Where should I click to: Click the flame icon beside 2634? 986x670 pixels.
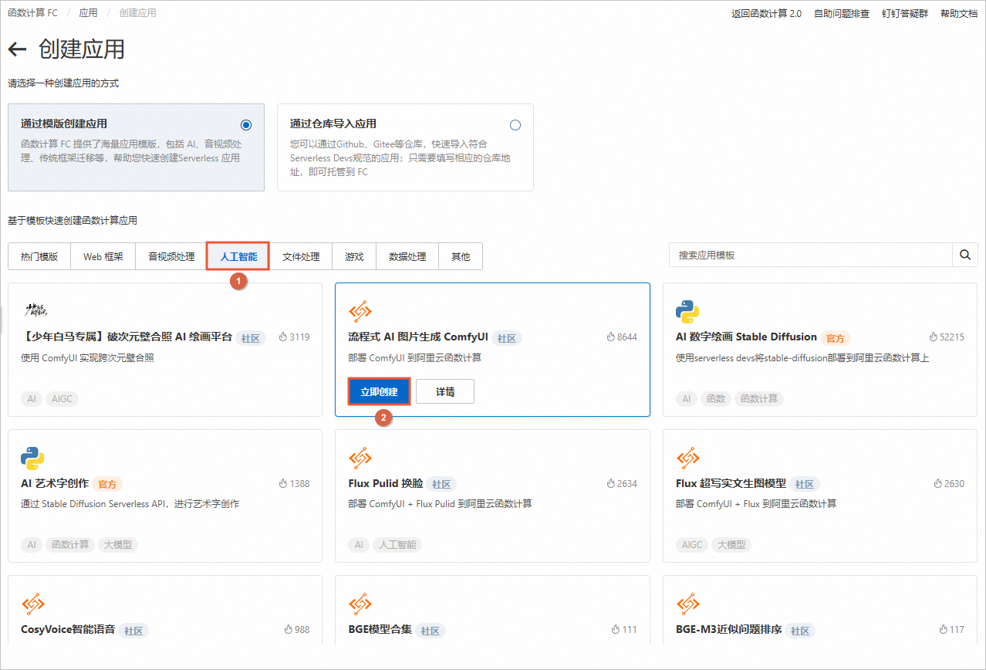coord(611,484)
